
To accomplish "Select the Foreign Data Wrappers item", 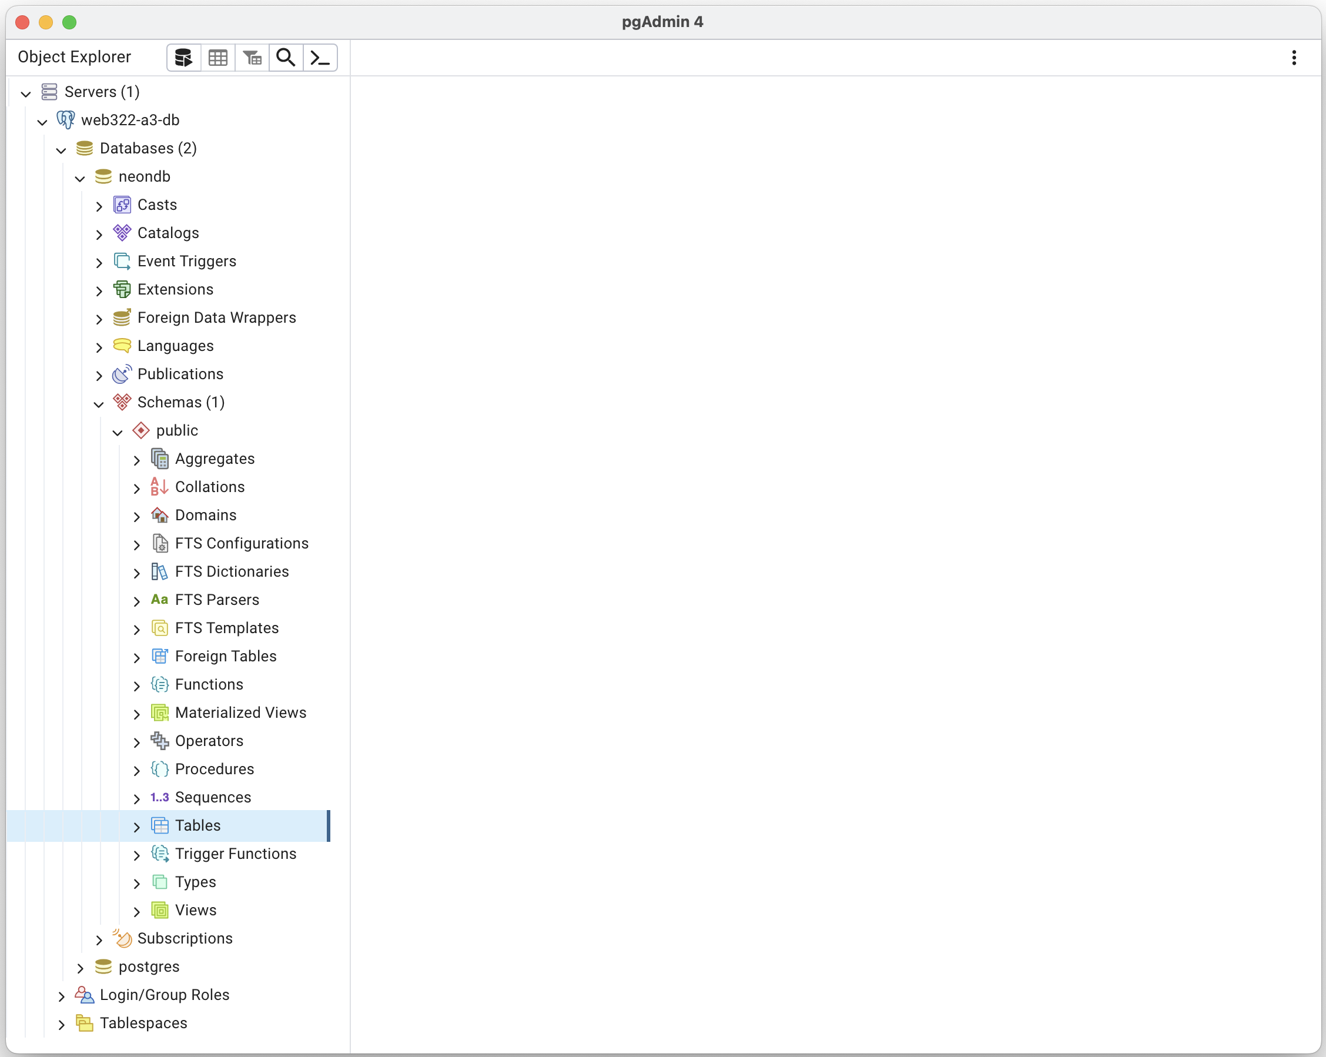I will click(216, 317).
